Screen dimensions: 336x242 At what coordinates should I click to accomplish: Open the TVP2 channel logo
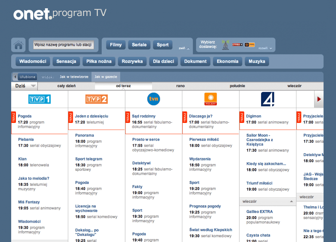[x=96, y=99]
